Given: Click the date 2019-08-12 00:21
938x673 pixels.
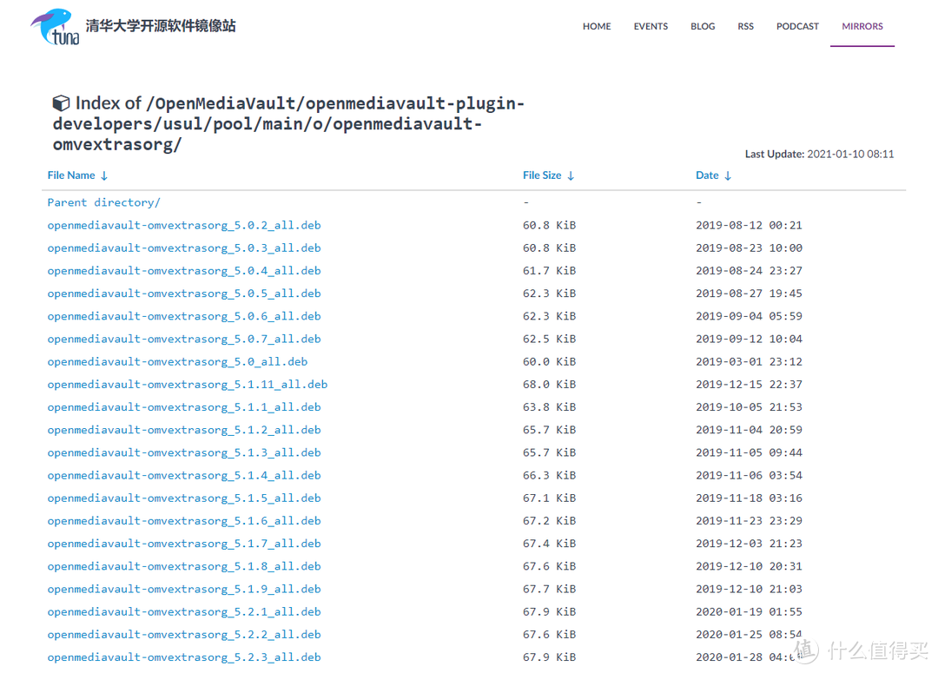Looking at the screenshot, I should [x=749, y=225].
